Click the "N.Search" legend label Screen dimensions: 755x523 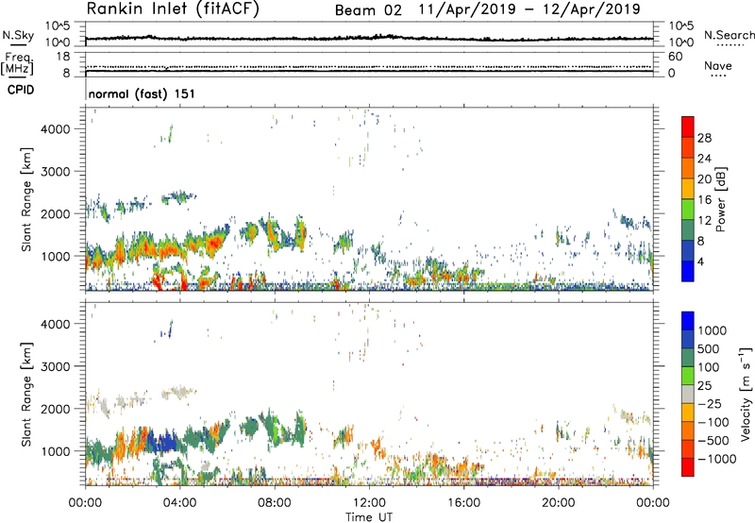(729, 35)
